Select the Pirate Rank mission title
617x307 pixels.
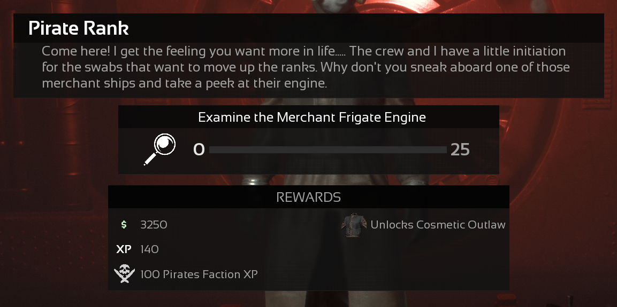pos(79,28)
